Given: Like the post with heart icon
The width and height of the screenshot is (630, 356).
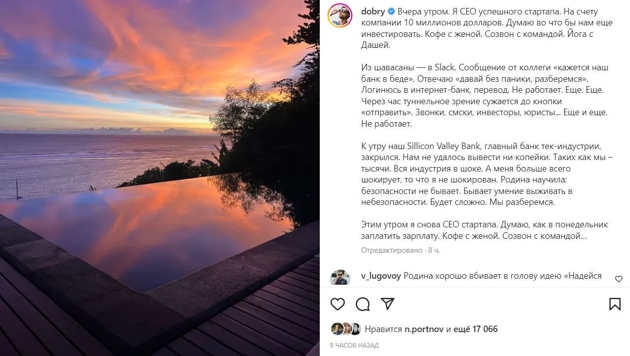Looking at the screenshot, I should point(338,304).
